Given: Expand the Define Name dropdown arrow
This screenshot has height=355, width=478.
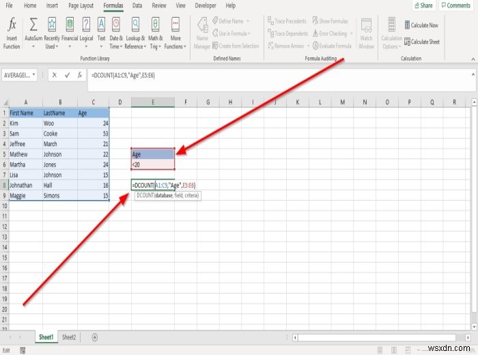Looking at the screenshot, I should (x=248, y=21).
